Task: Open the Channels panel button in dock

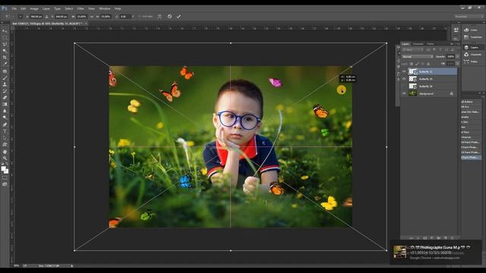Action: [x=472, y=55]
